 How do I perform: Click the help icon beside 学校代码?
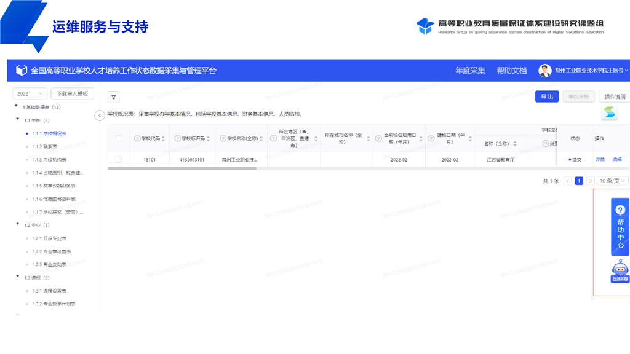[137, 139]
